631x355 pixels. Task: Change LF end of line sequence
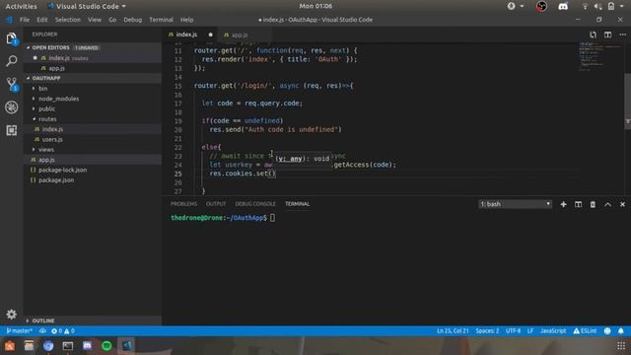(x=530, y=331)
